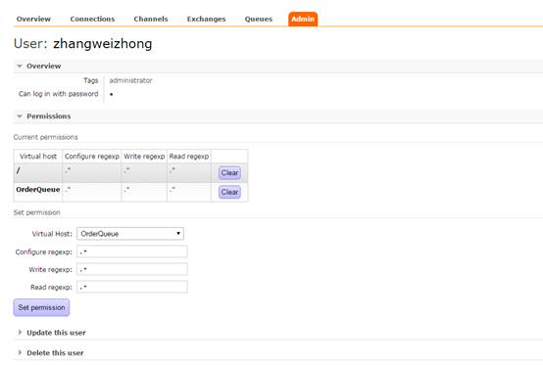The image size is (543, 365).
Task: Click the Can log in with password label
Action: [59, 94]
